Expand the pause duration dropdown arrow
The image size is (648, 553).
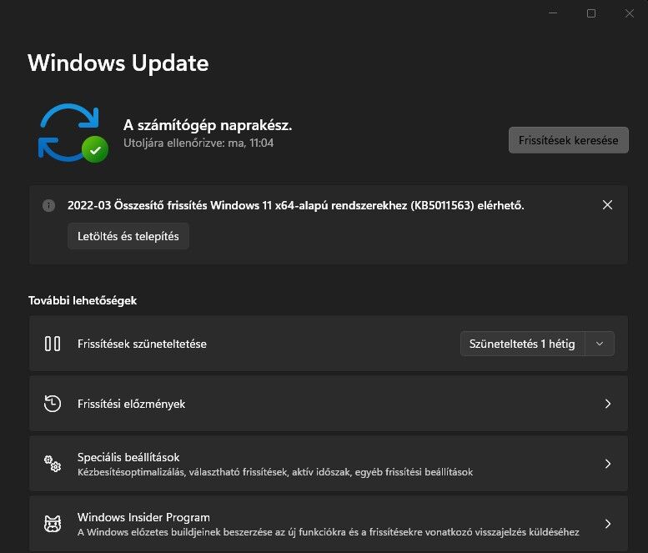pyautogui.click(x=600, y=344)
